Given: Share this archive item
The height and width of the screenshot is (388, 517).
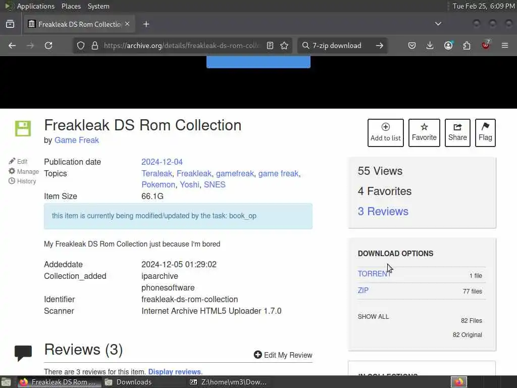Looking at the screenshot, I should click(457, 133).
